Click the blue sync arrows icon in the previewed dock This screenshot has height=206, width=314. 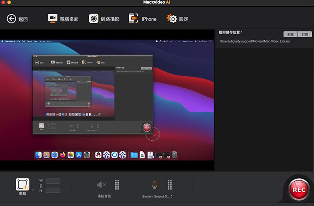114,155
